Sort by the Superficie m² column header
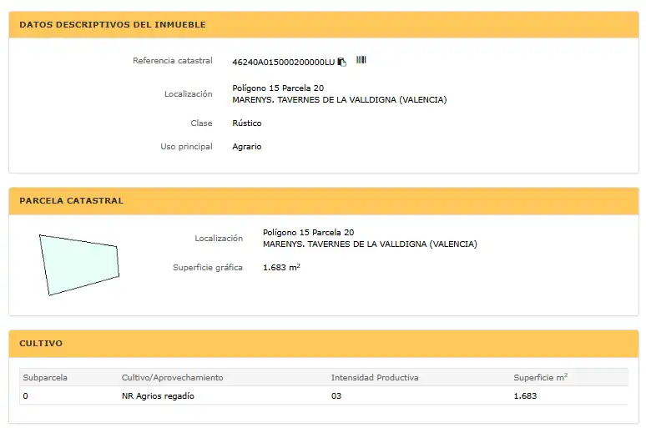Viewport: 646px width, 428px height. click(x=541, y=377)
